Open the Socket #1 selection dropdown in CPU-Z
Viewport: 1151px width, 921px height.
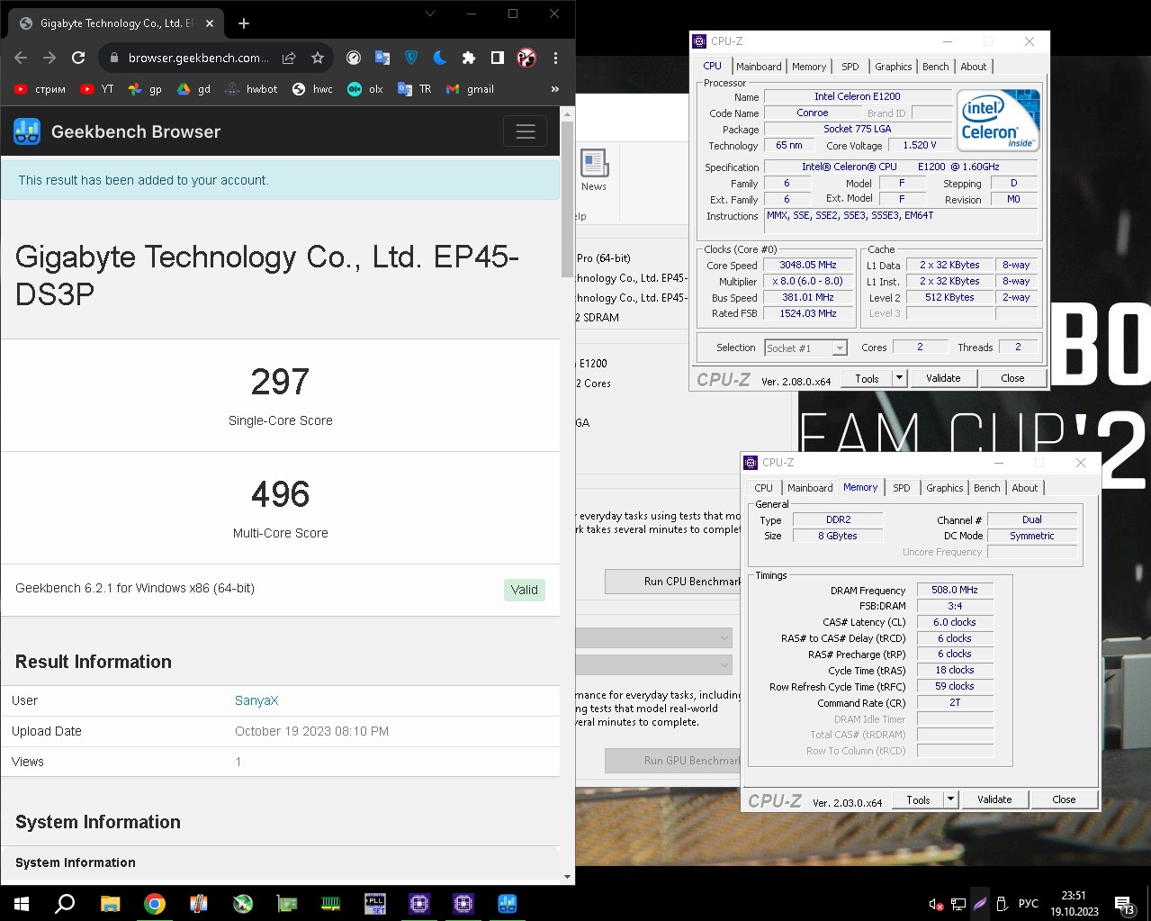click(x=806, y=348)
